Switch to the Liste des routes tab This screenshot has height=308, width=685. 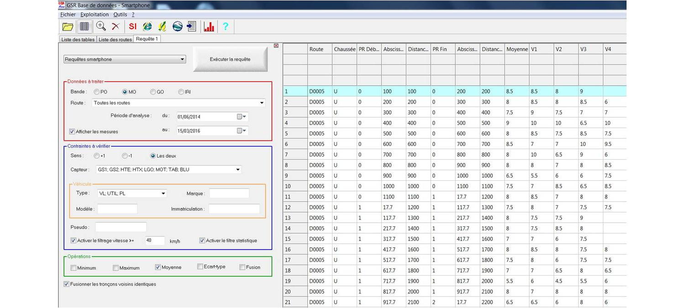tap(115, 40)
